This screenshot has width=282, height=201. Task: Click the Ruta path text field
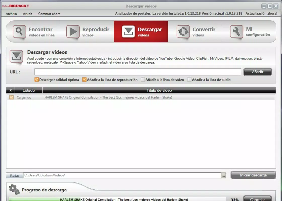click(122, 175)
